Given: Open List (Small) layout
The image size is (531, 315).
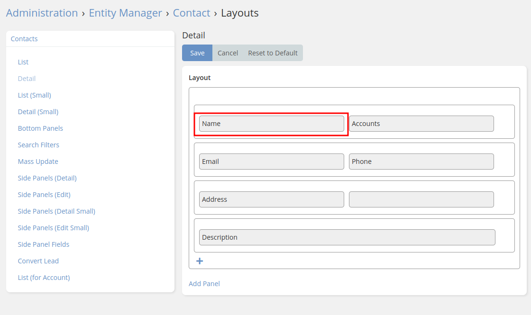Looking at the screenshot, I should click(34, 95).
